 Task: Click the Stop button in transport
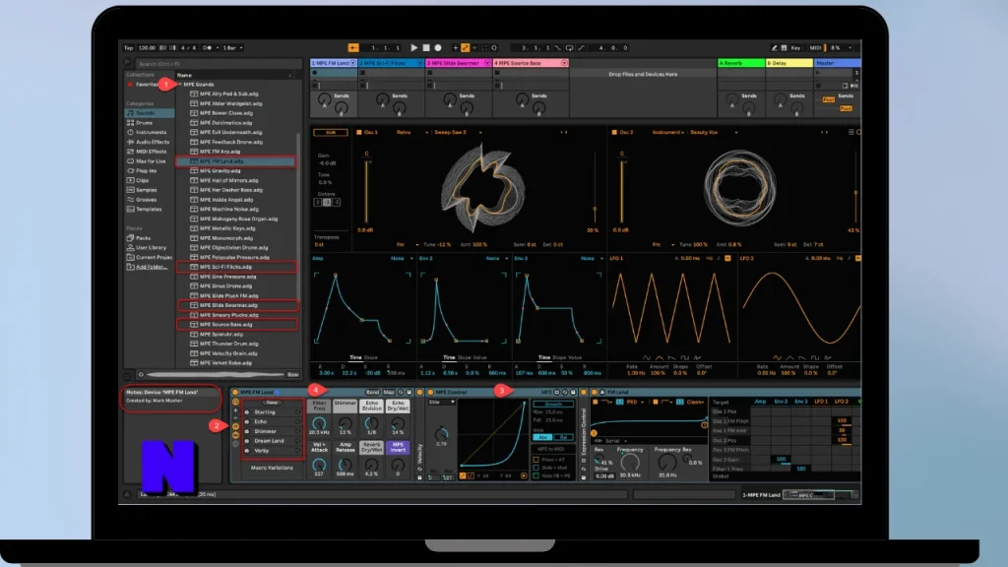[425, 47]
